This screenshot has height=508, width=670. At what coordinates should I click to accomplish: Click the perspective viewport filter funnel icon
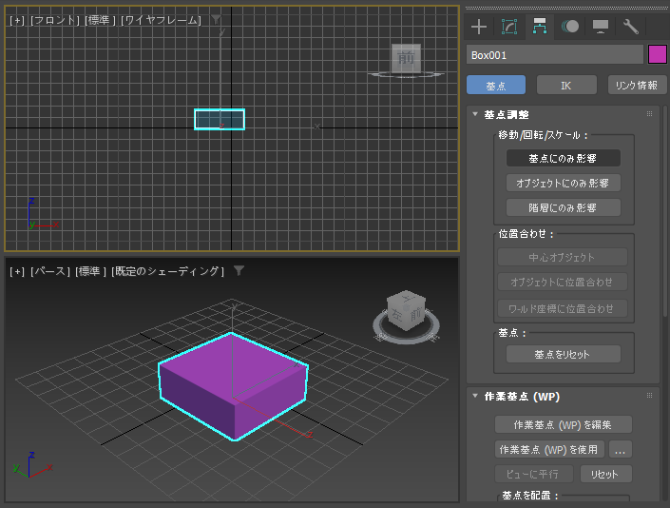239,270
